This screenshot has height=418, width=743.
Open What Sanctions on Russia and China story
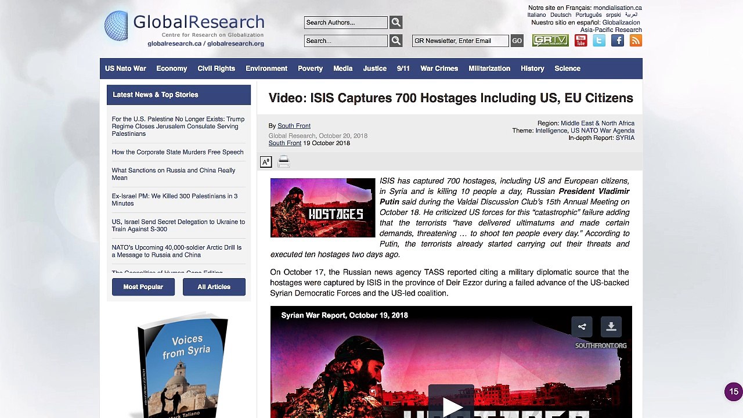coord(174,174)
